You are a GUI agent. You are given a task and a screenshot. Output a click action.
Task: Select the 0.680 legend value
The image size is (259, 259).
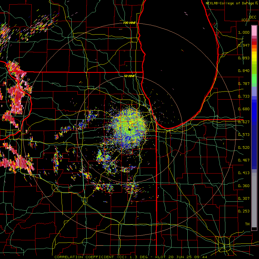click(x=244, y=109)
